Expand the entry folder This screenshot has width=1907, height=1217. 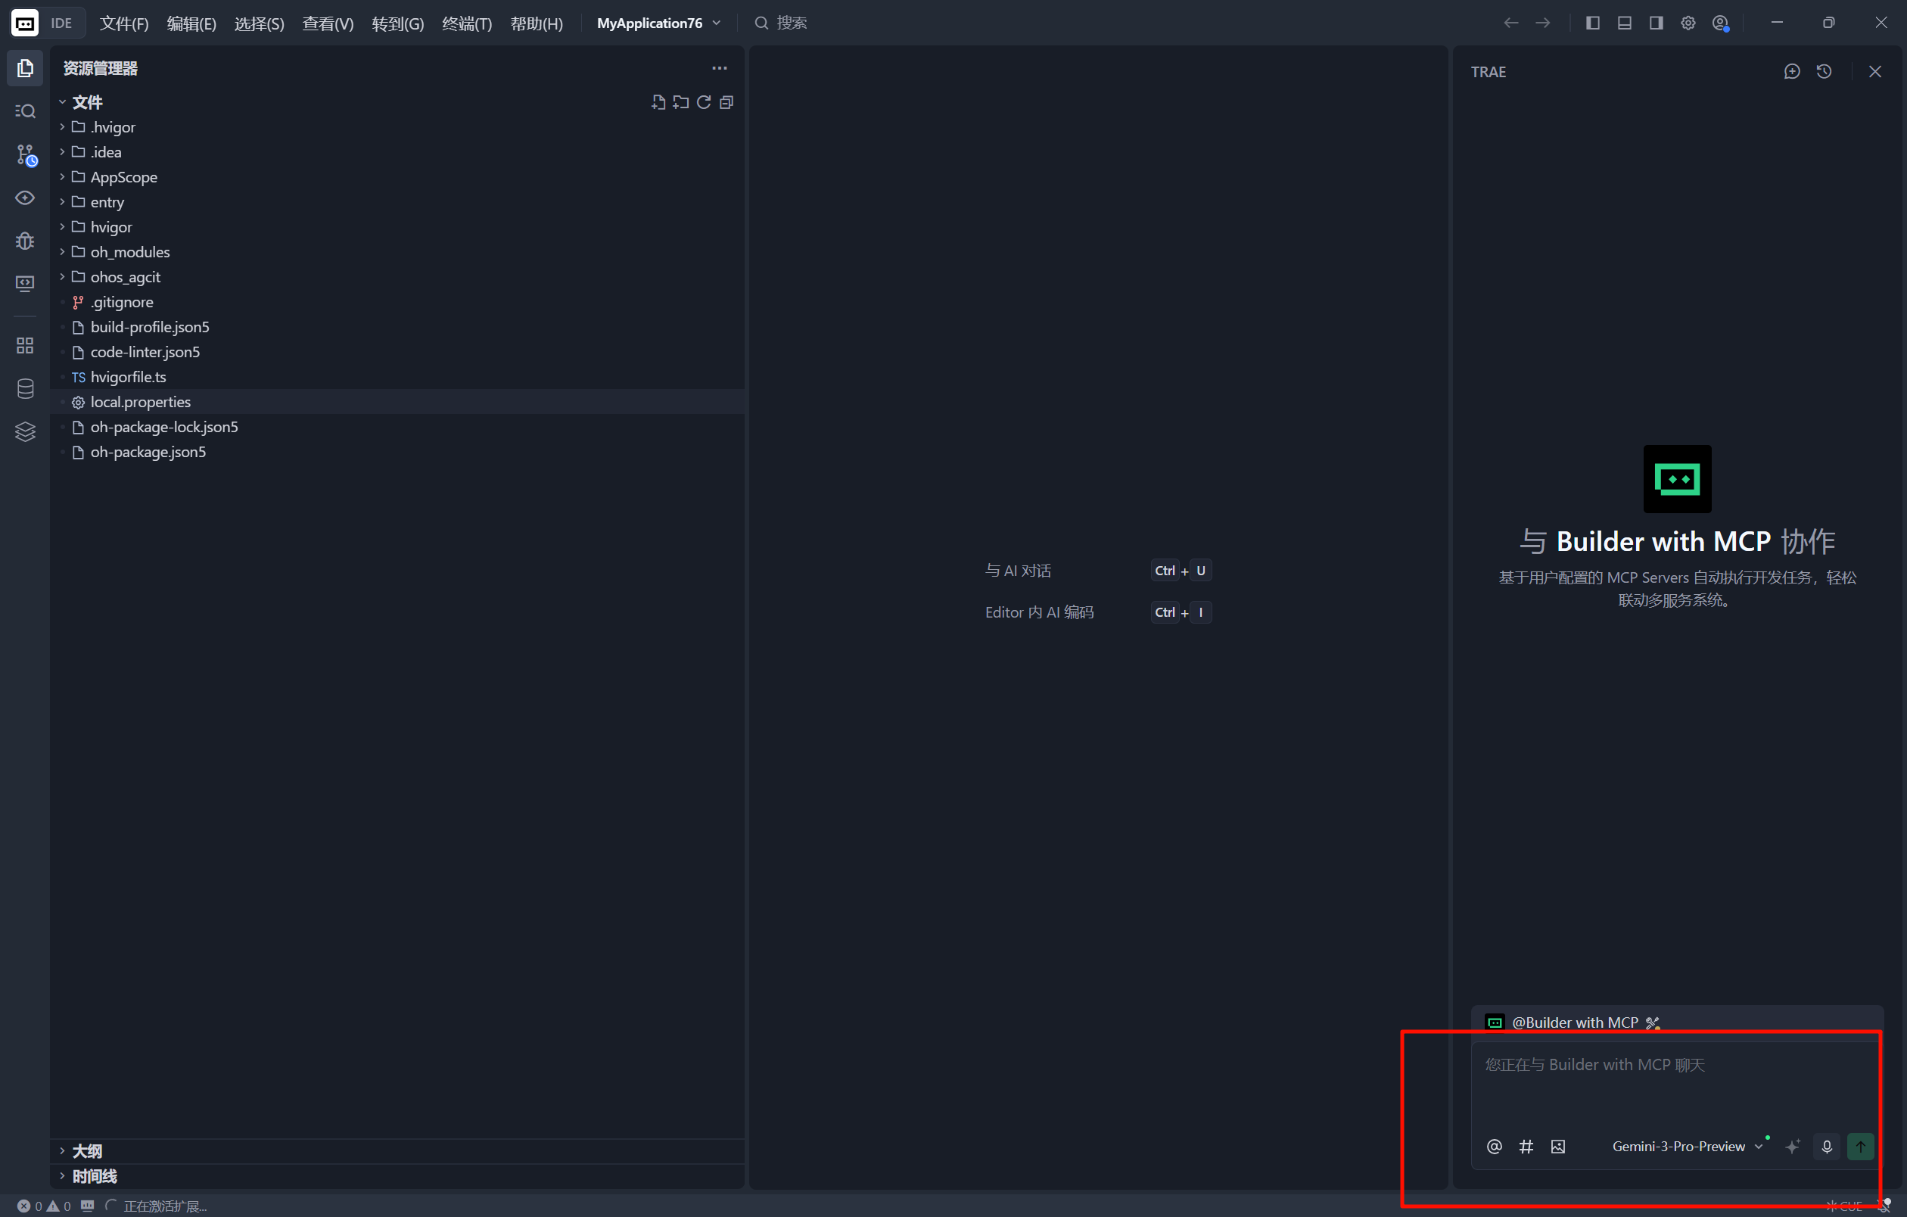pos(107,202)
